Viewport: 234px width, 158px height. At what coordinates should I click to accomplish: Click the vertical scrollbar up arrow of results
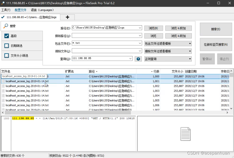coord(231,71)
